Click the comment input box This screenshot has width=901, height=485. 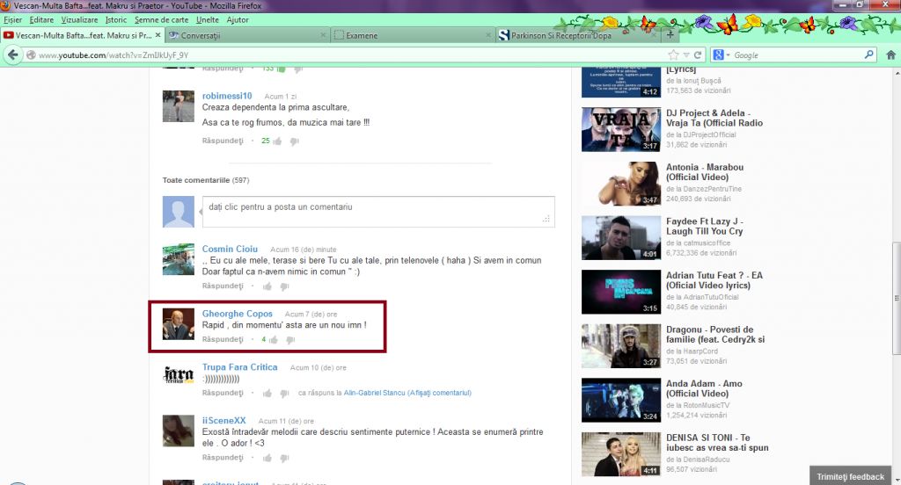tap(378, 211)
